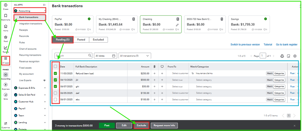Viewport: 302px width, 131px height.
Task: Open the pinned Accounting app icon
Action: point(5,74)
